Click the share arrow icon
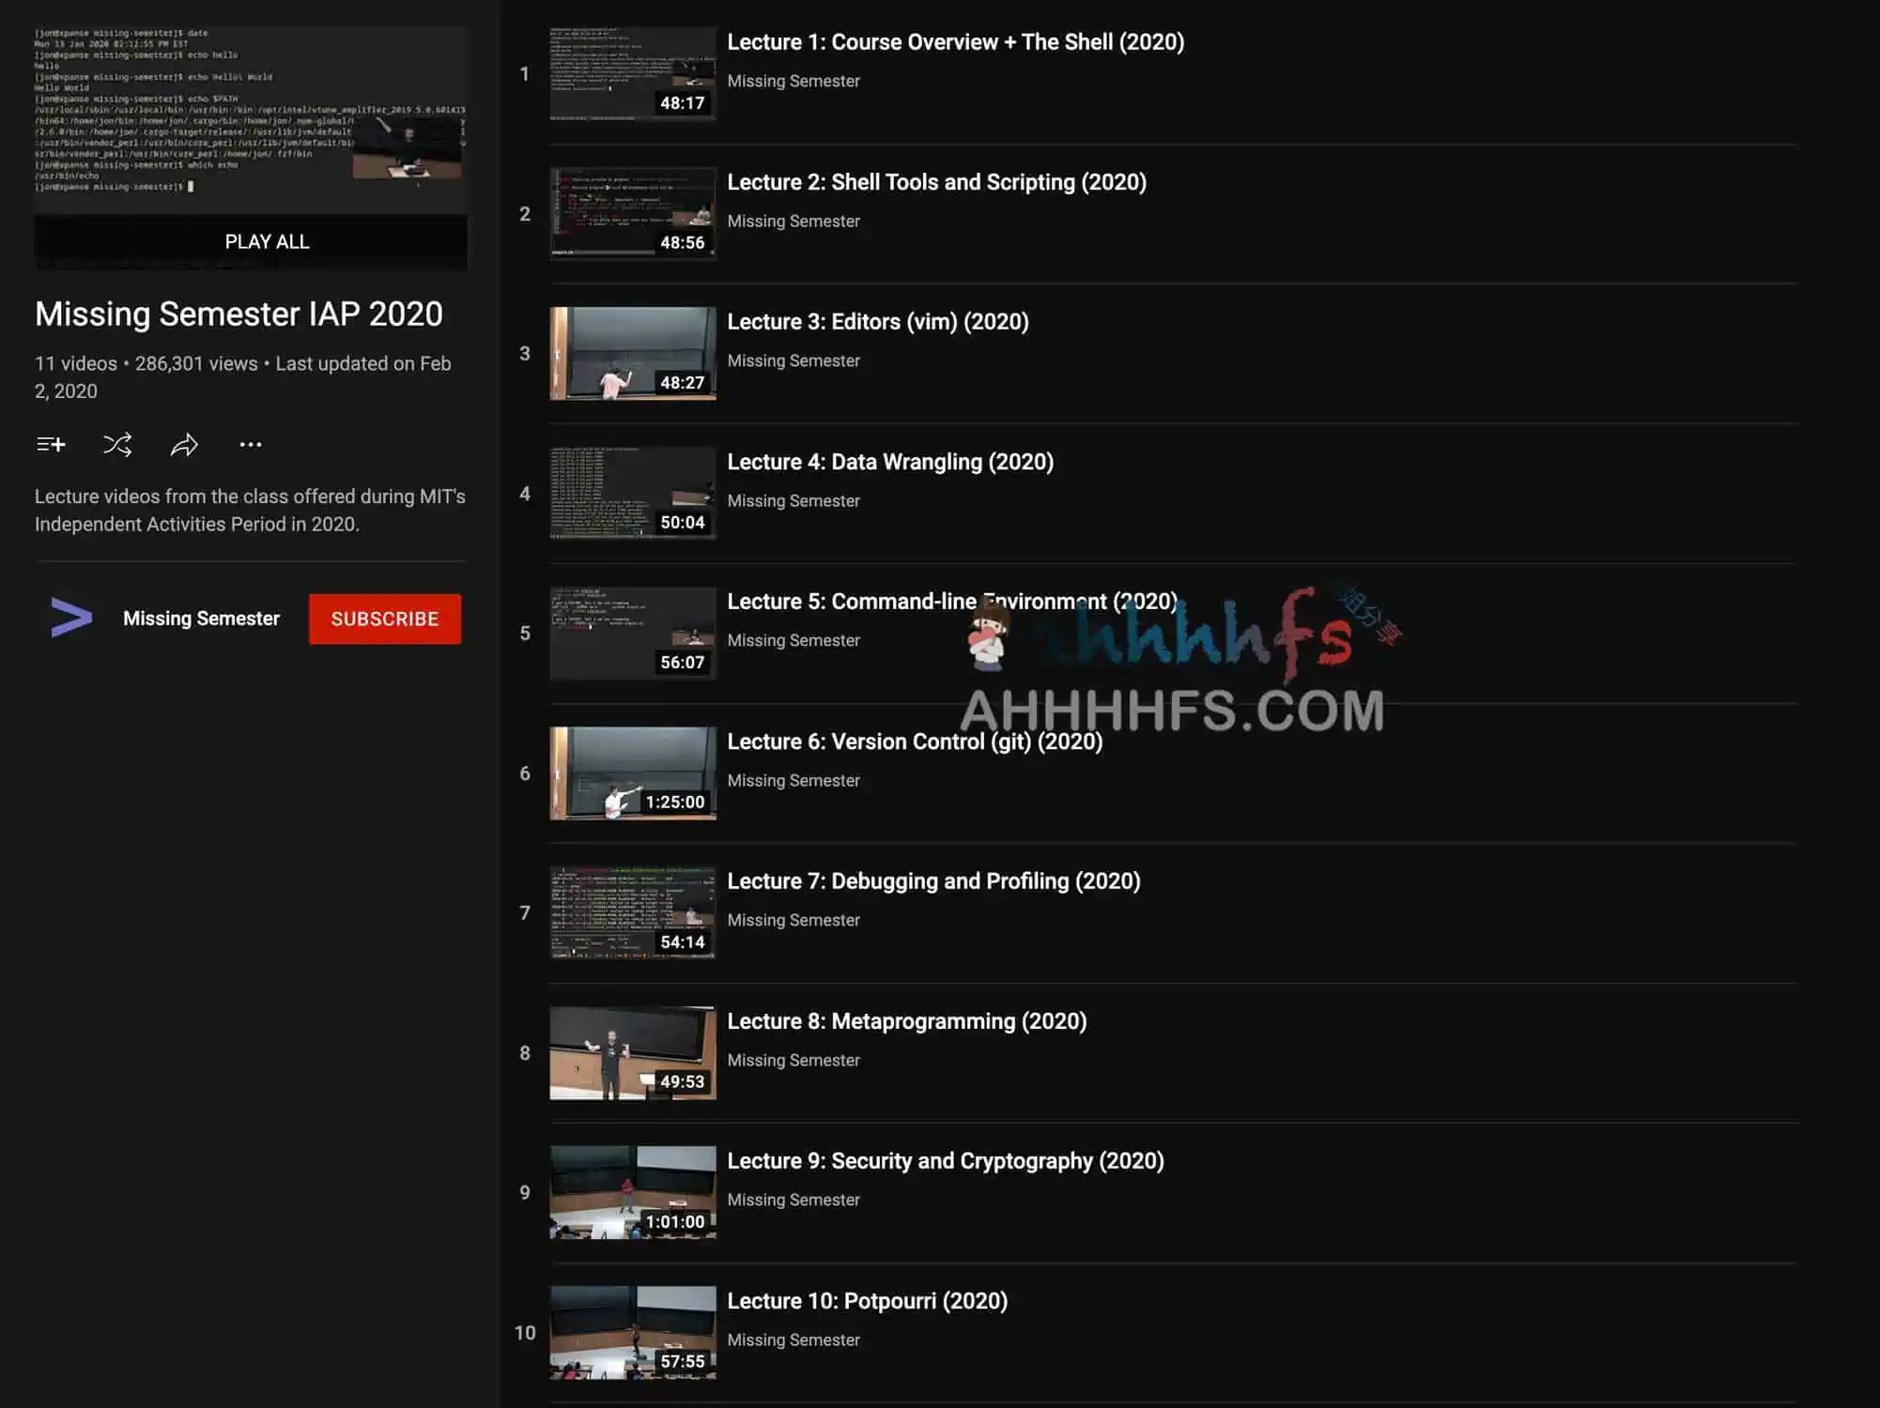 coord(184,444)
